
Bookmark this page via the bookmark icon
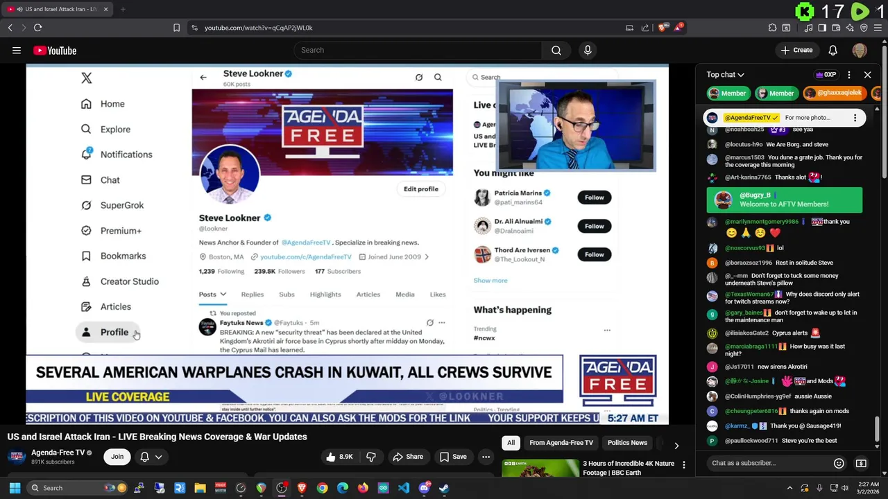click(x=176, y=28)
